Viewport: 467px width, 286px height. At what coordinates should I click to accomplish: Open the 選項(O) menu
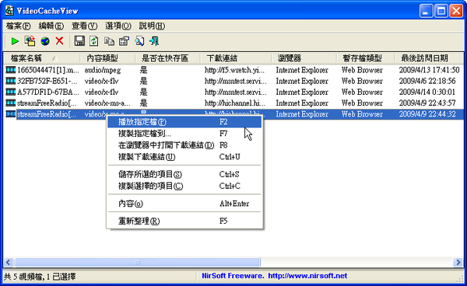(118, 26)
